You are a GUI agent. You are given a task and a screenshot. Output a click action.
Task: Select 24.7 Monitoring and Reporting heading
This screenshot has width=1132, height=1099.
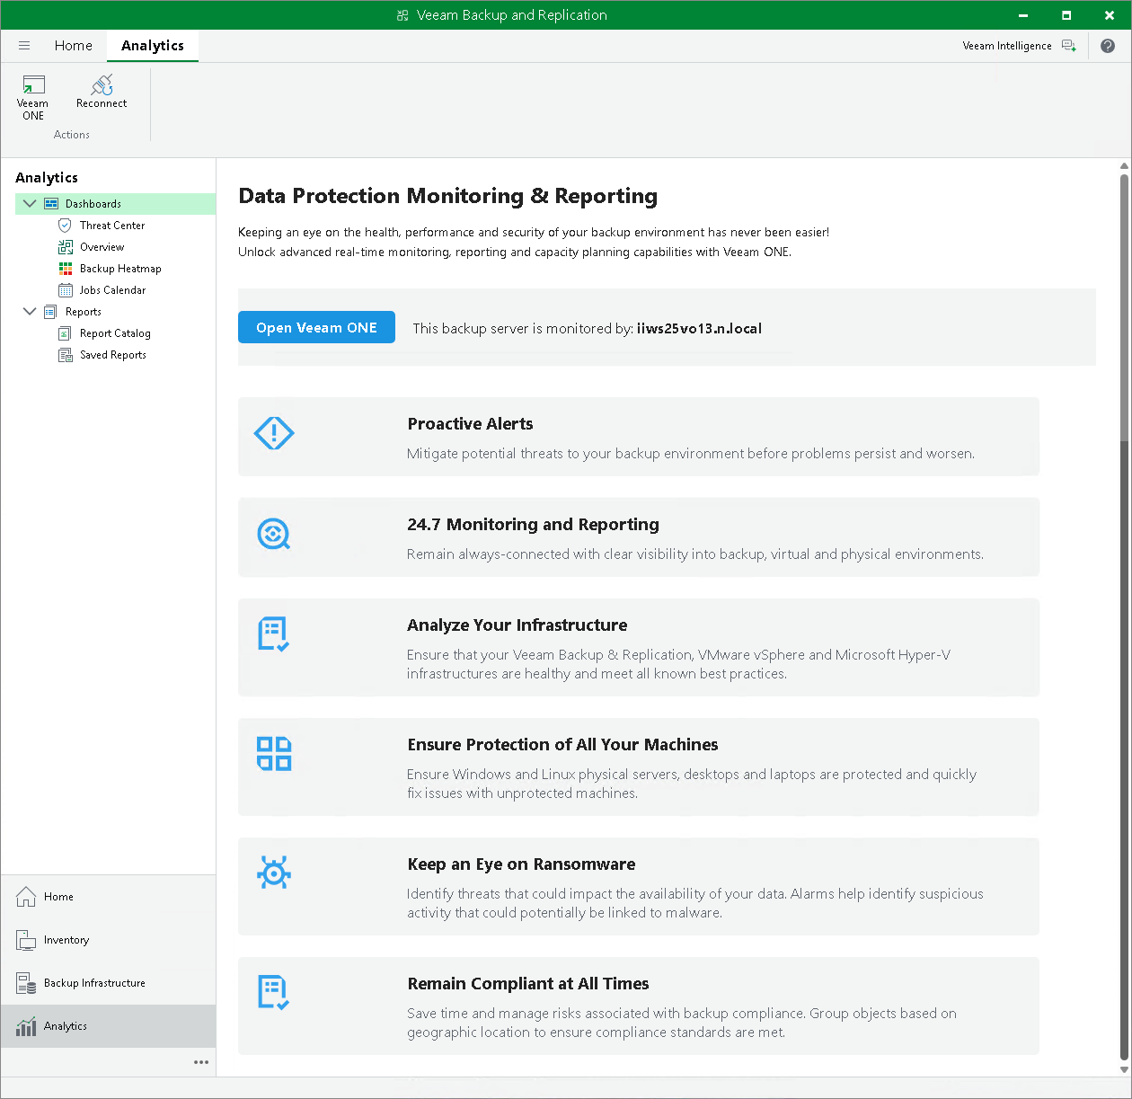(x=533, y=525)
